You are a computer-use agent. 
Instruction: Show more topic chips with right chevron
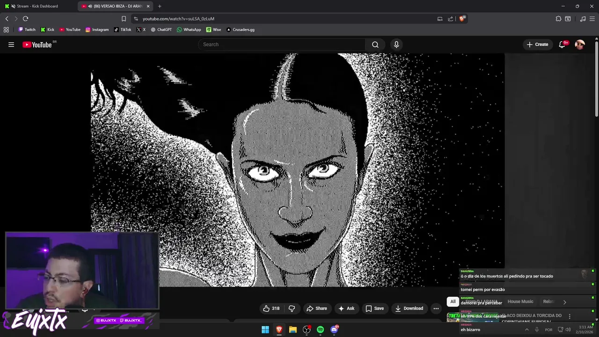pos(564,302)
